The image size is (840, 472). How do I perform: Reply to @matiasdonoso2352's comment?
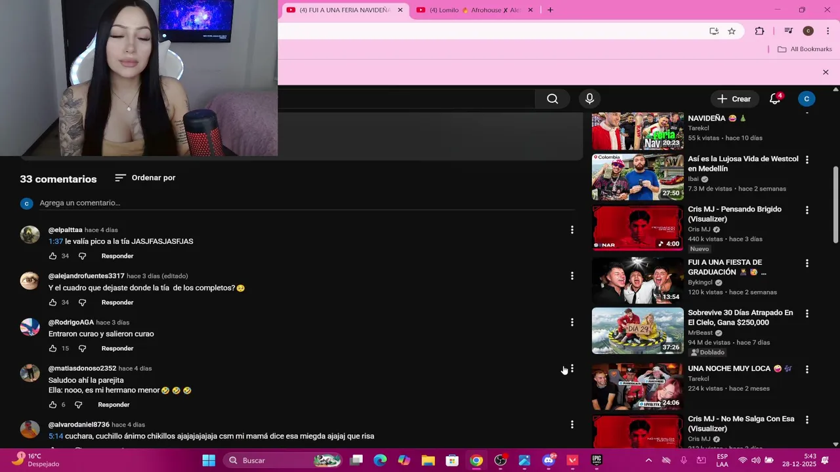coord(114,405)
